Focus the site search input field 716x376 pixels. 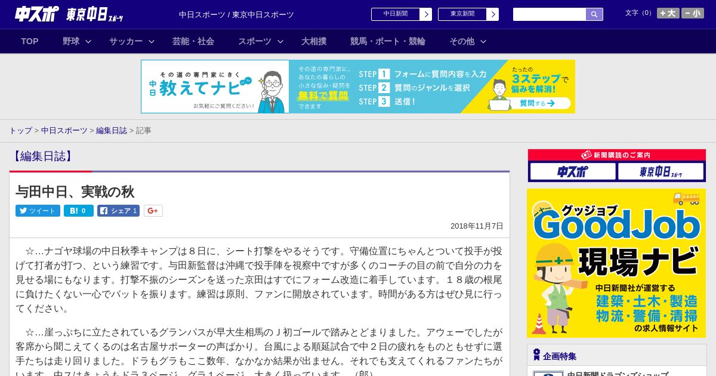[x=550, y=14]
